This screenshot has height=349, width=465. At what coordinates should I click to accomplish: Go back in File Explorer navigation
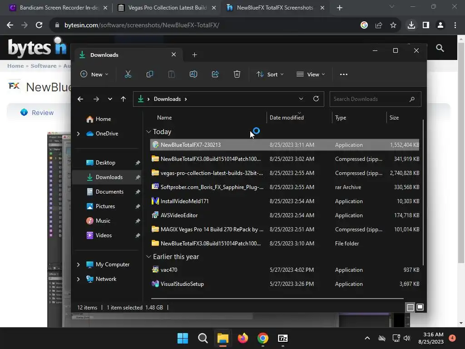pos(80,99)
